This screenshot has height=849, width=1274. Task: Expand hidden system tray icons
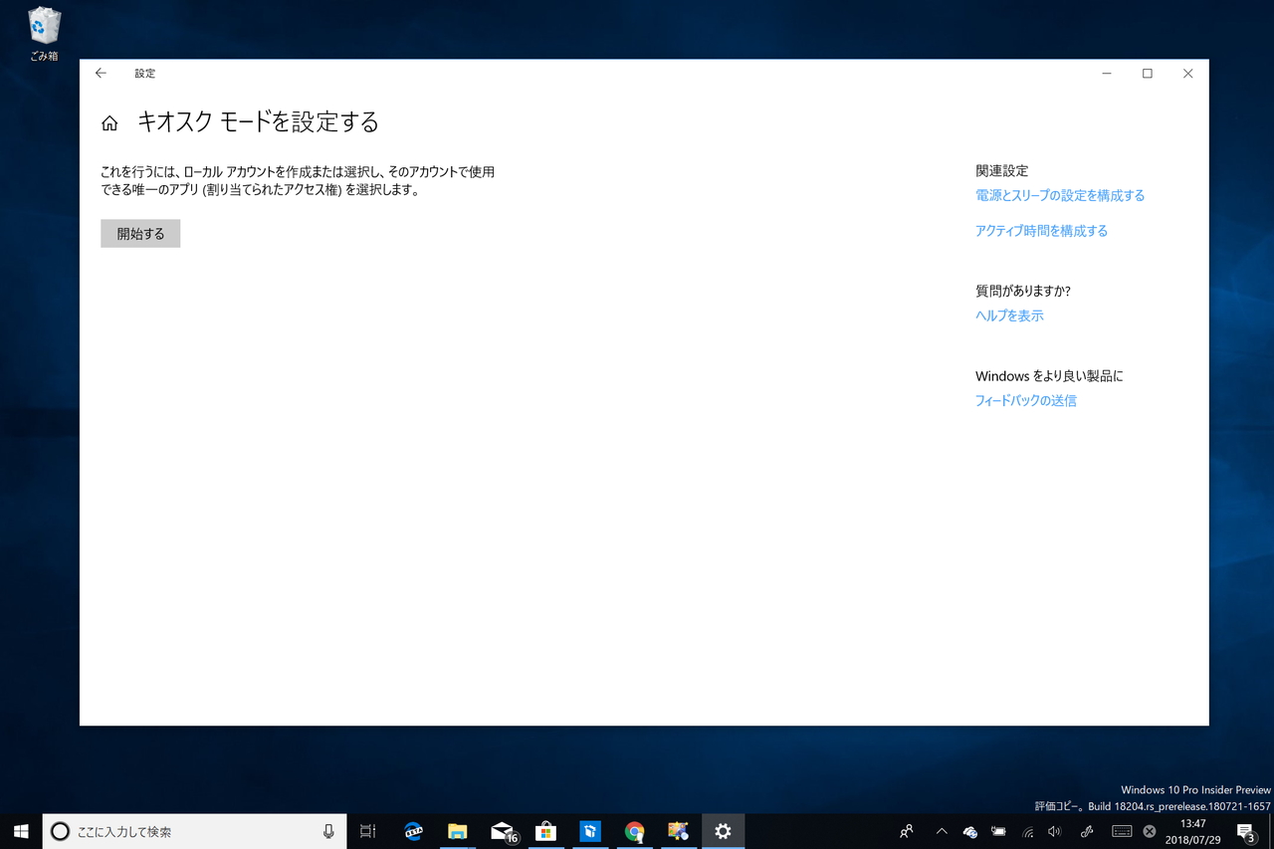click(x=941, y=831)
